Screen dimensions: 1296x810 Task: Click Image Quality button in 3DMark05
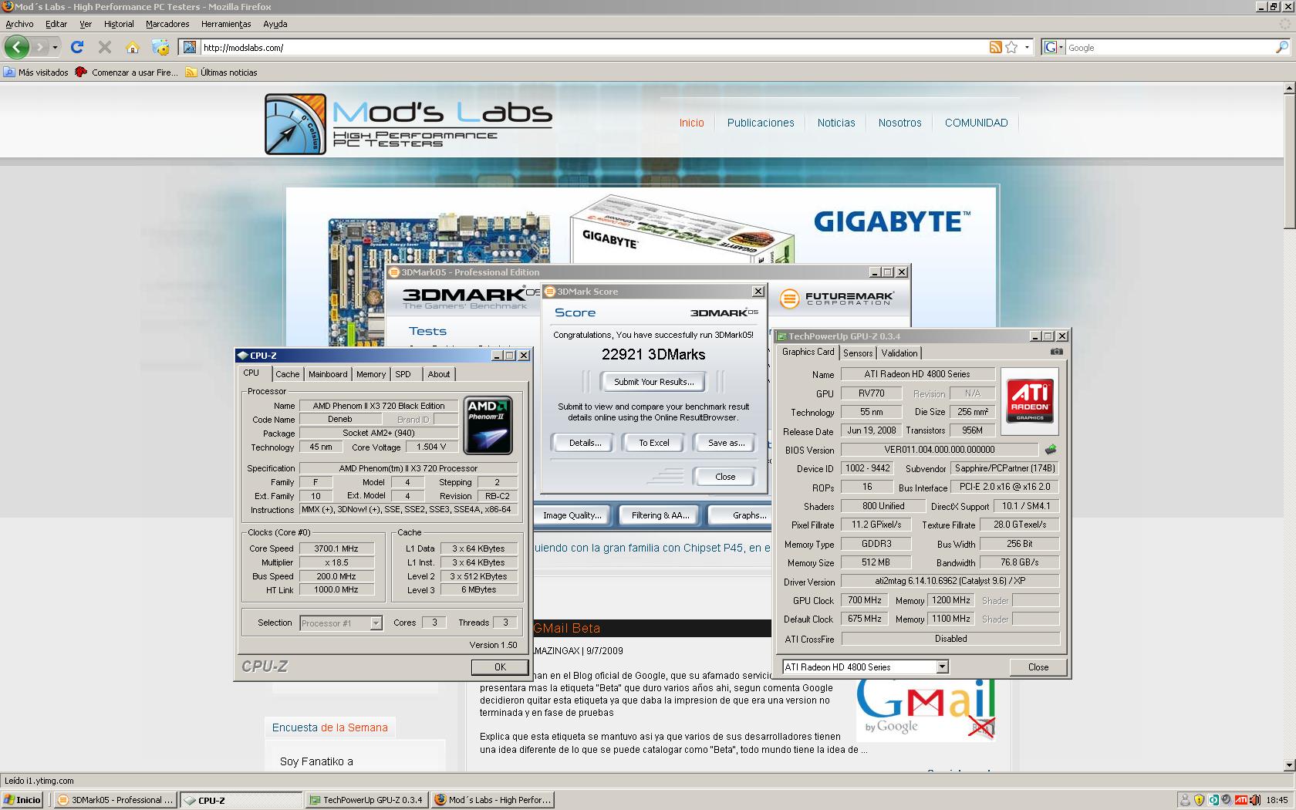[572, 515]
